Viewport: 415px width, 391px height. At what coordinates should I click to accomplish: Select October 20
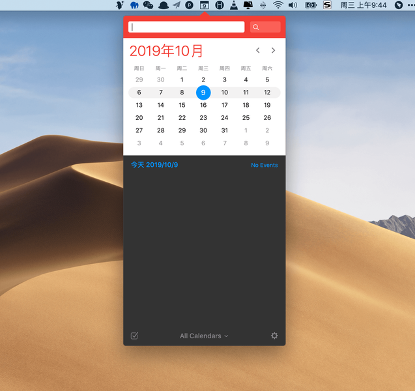pos(139,118)
